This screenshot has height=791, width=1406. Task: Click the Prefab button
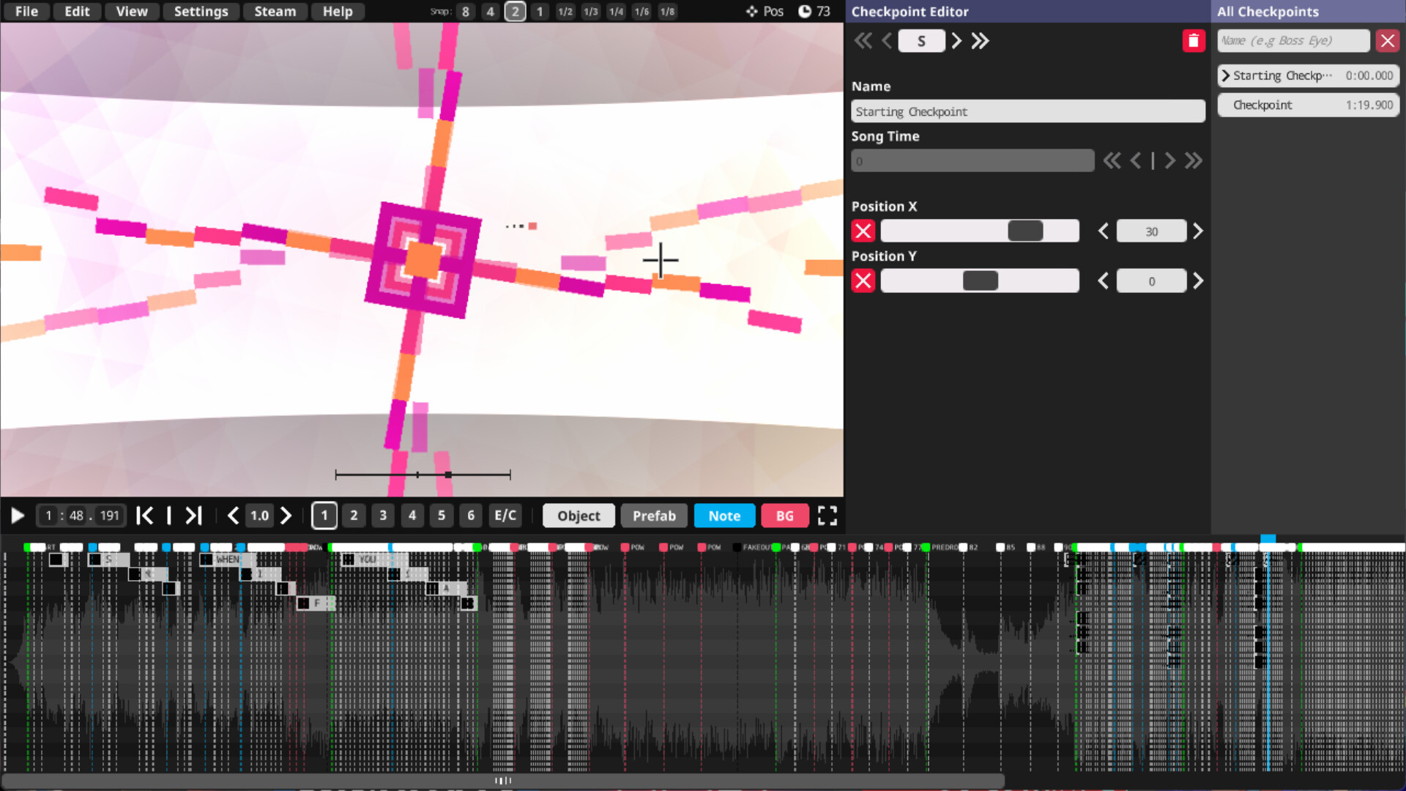pos(654,516)
